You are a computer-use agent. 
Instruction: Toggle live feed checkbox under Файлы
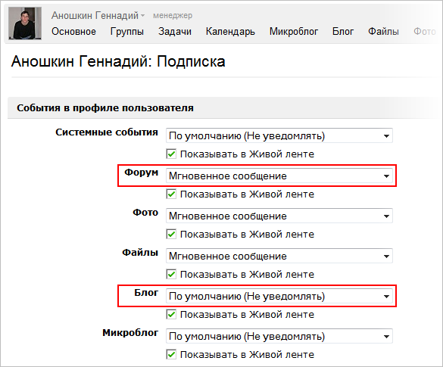pyautogui.click(x=171, y=275)
